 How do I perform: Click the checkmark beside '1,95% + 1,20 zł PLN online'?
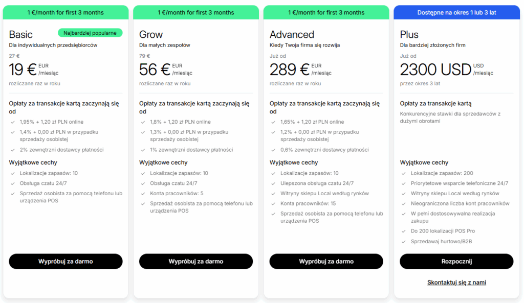(12, 122)
